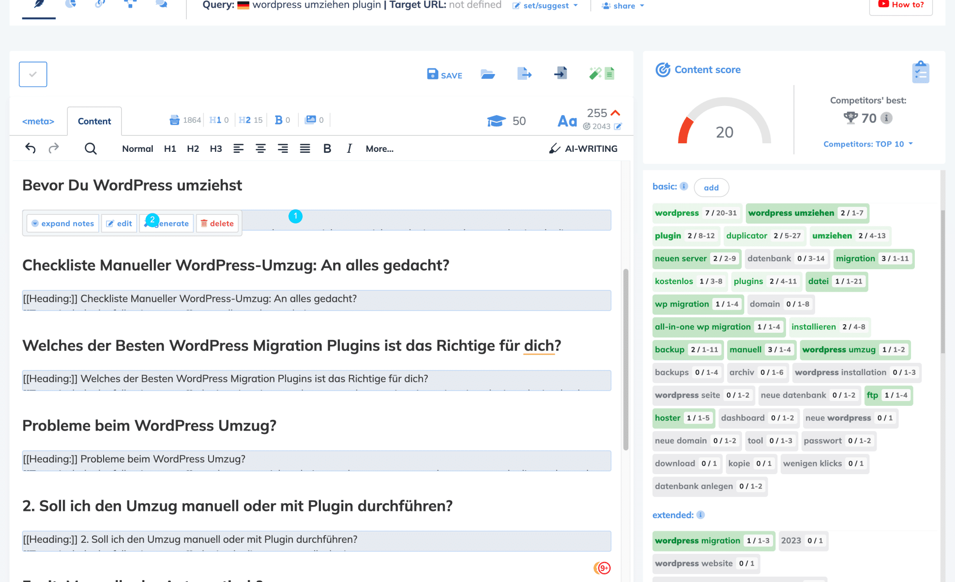Click the edit pencil next to 2043 target
Viewport: 955px width, 582px height.
pyautogui.click(x=618, y=127)
